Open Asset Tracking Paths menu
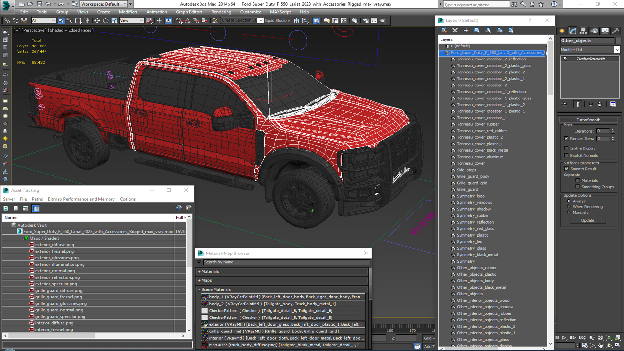The width and height of the screenshot is (624, 351). pyautogui.click(x=37, y=199)
